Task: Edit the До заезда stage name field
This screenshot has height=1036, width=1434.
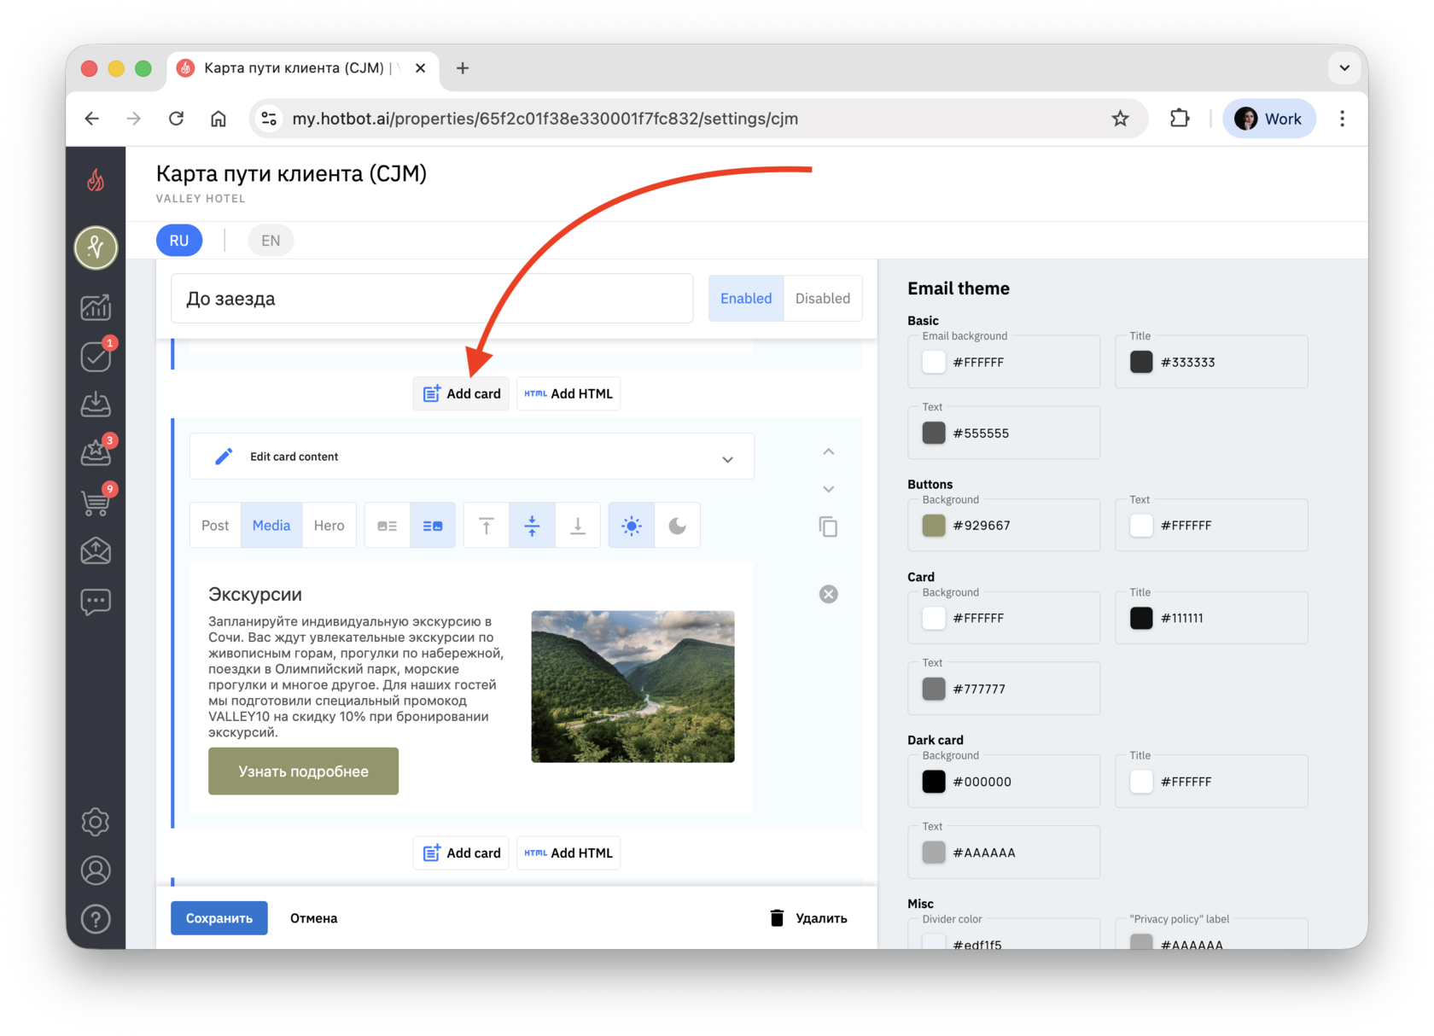Action: (432, 299)
